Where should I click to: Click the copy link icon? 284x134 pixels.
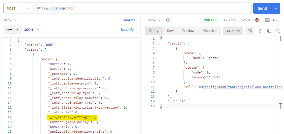point(260,31)
